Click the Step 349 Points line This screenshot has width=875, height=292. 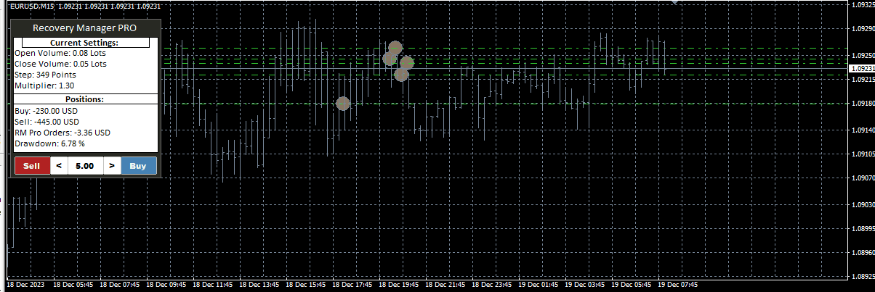coord(45,75)
